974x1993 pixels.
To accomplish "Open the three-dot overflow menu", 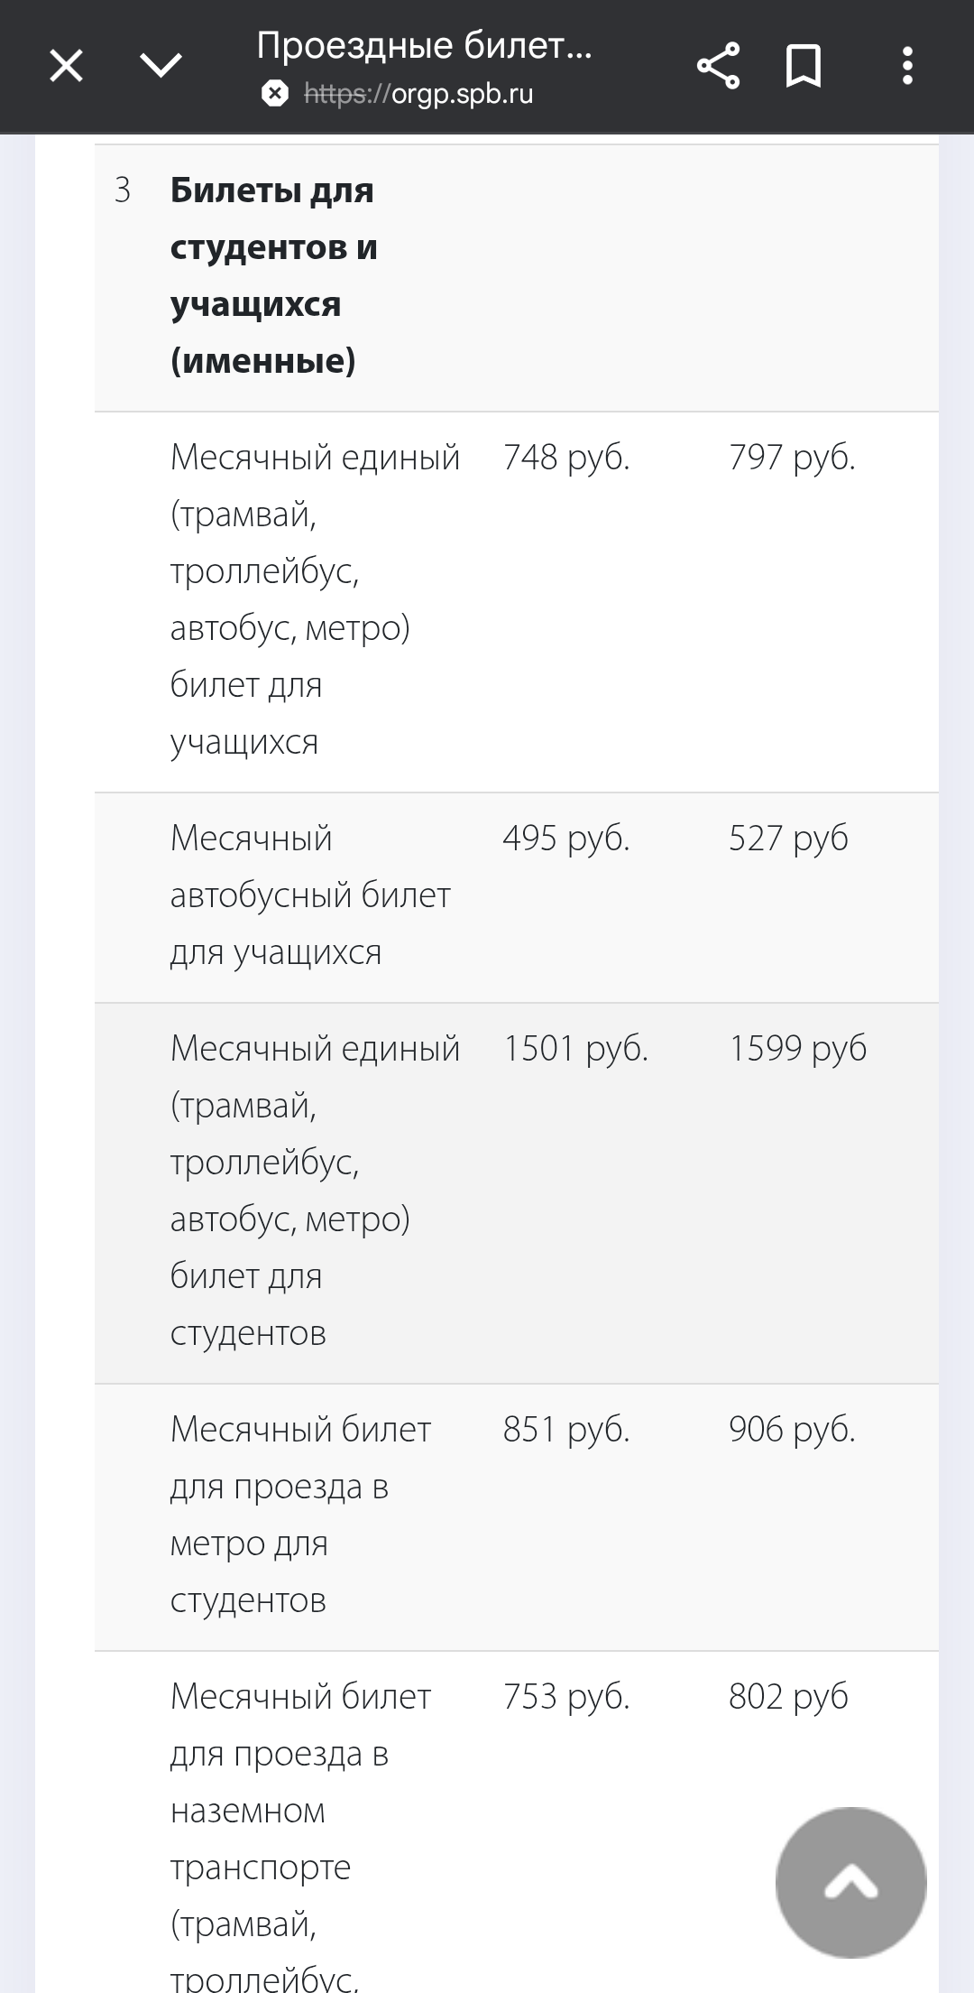I will [x=907, y=66].
